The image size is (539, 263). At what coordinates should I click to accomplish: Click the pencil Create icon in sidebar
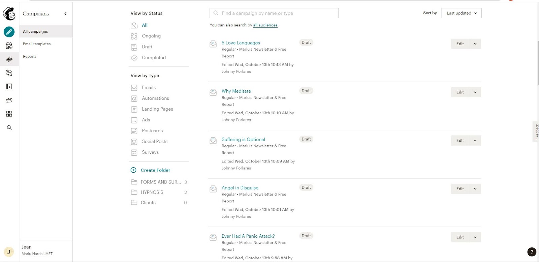9,32
